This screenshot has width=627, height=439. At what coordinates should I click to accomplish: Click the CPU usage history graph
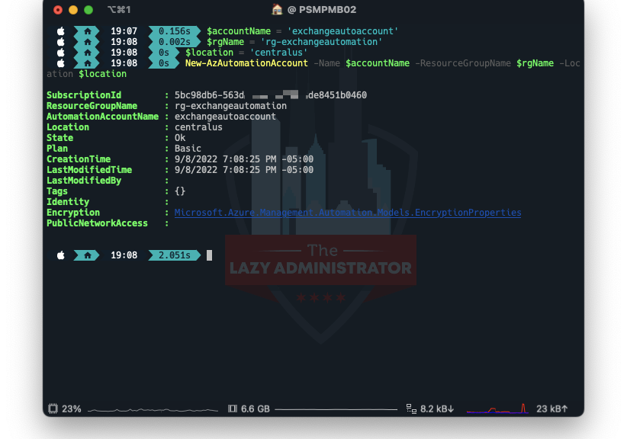coord(153,410)
